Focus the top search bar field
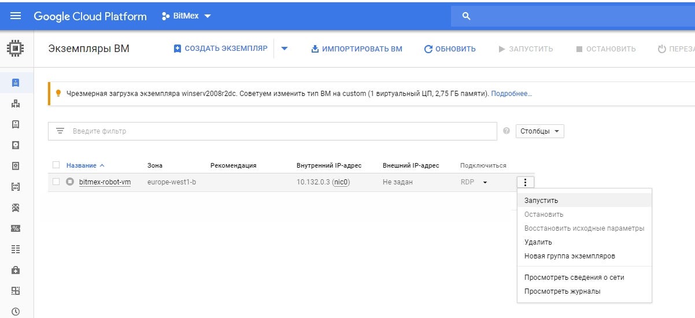The width and height of the screenshot is (695, 318). click(573, 16)
